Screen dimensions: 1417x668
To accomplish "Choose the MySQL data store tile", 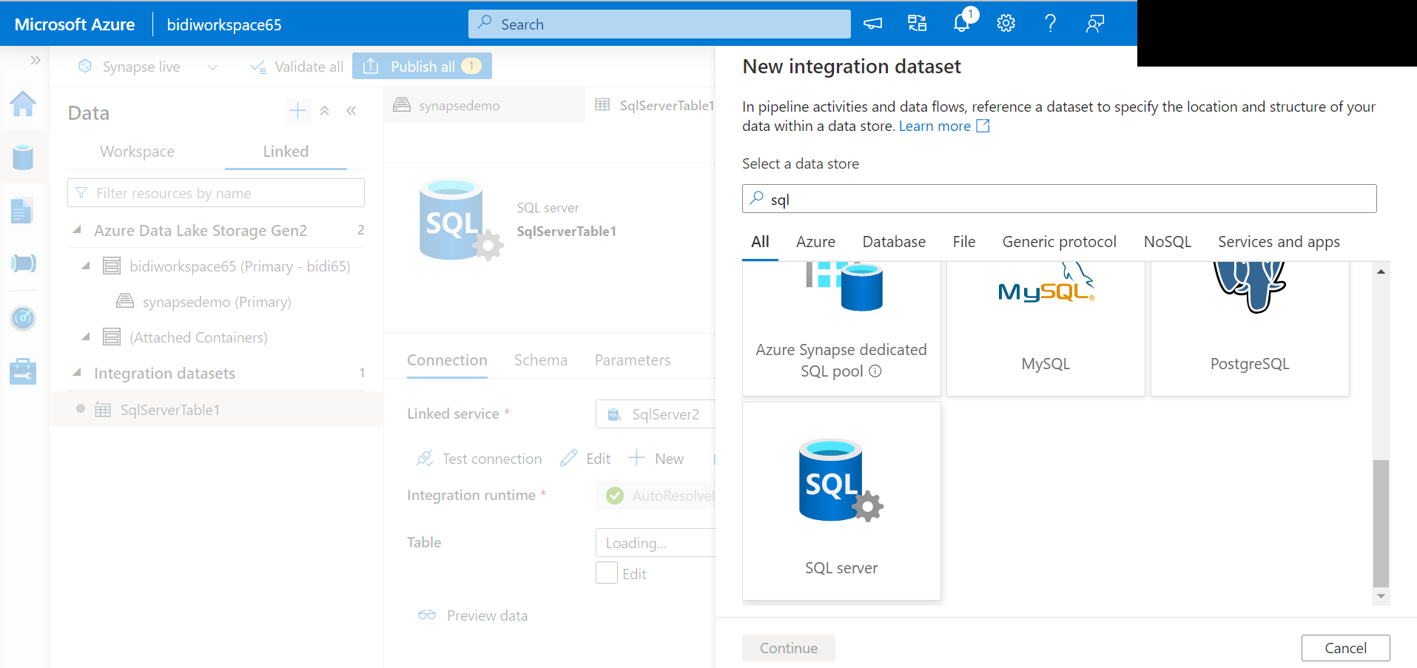I will click(1046, 328).
